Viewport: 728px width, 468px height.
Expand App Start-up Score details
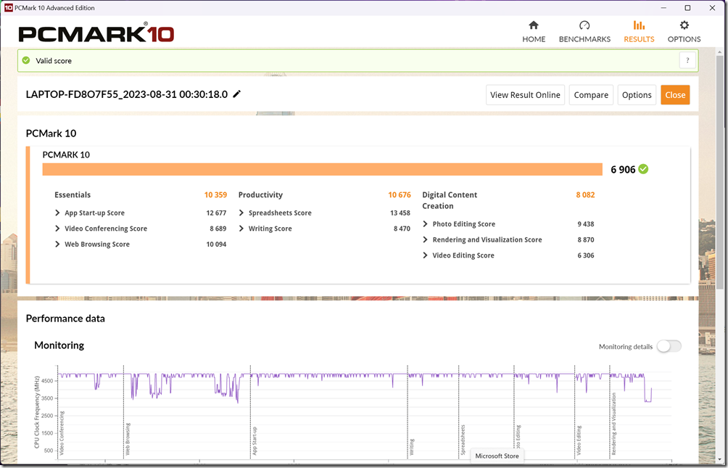58,213
